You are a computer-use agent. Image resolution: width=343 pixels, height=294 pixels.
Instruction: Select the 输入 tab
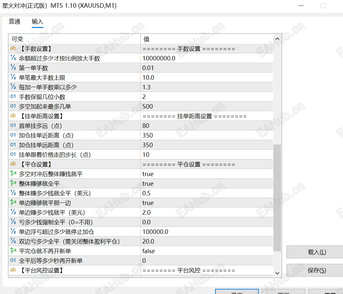pyautogui.click(x=37, y=22)
